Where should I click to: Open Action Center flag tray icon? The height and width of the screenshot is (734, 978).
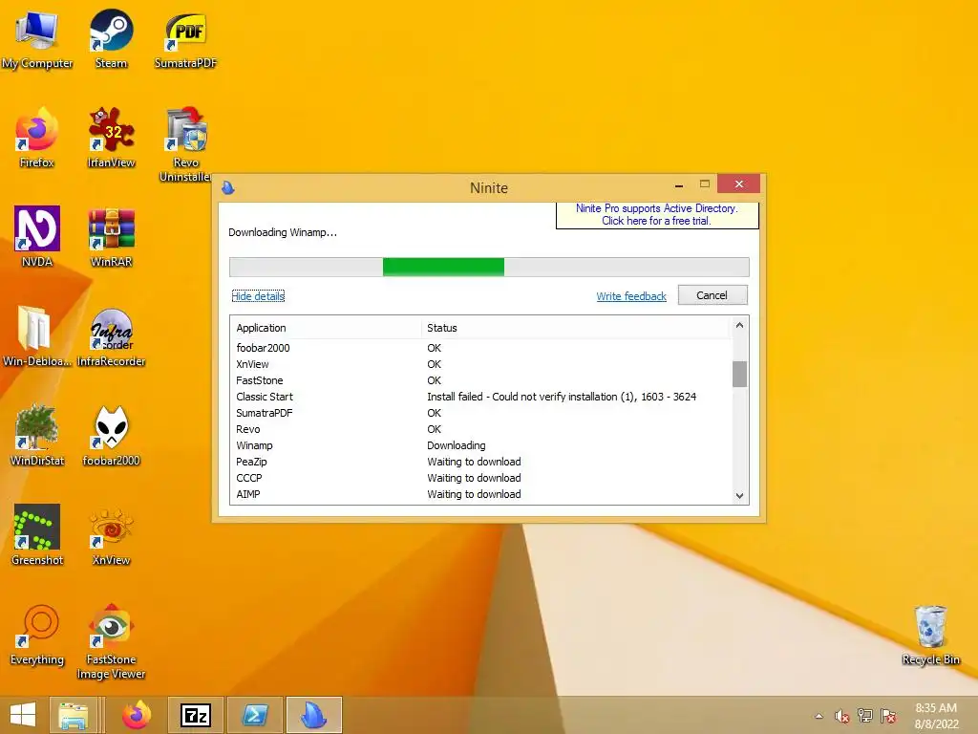pos(888,716)
